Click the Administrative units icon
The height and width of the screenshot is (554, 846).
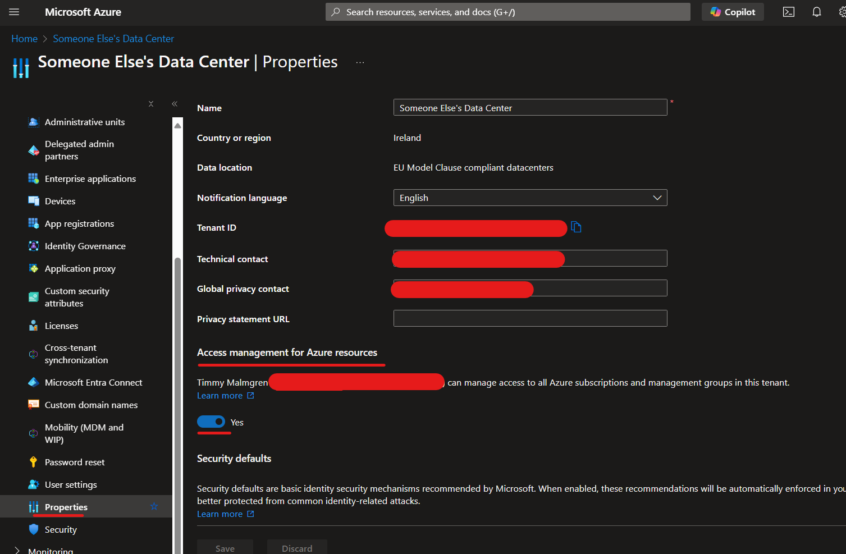pos(34,122)
